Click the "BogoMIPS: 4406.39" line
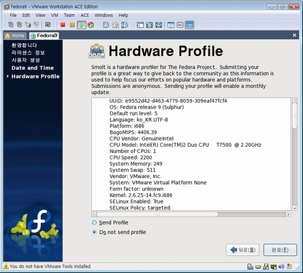Viewport: 303px width, 273px height. coord(133,132)
